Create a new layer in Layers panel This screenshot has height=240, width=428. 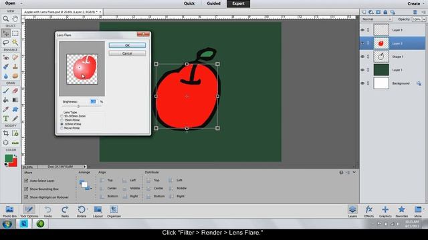point(364,12)
